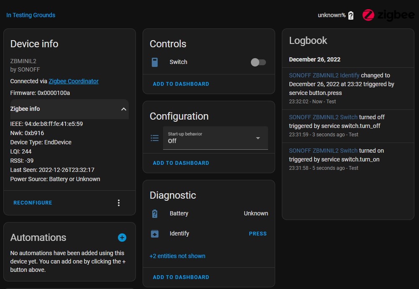Click the unknown battery icon in header
This screenshot has width=419, height=289.
point(351,15)
